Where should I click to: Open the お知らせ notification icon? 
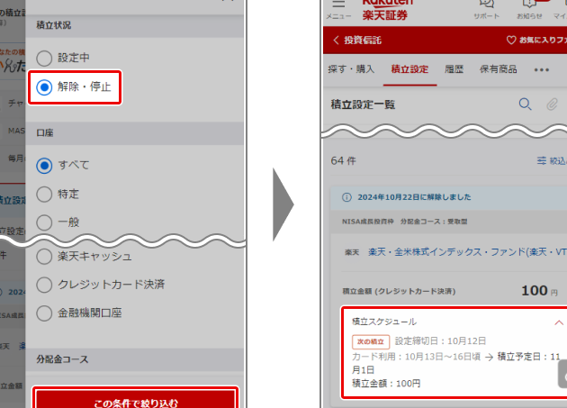click(529, 5)
